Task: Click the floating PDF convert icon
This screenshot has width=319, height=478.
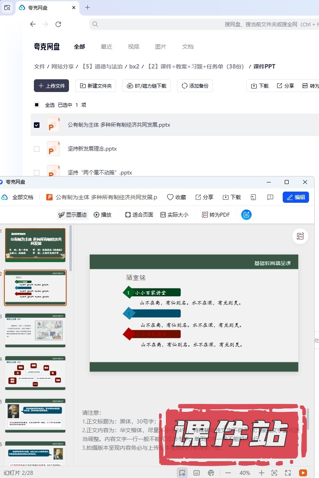Action: pyautogui.click(x=300, y=236)
